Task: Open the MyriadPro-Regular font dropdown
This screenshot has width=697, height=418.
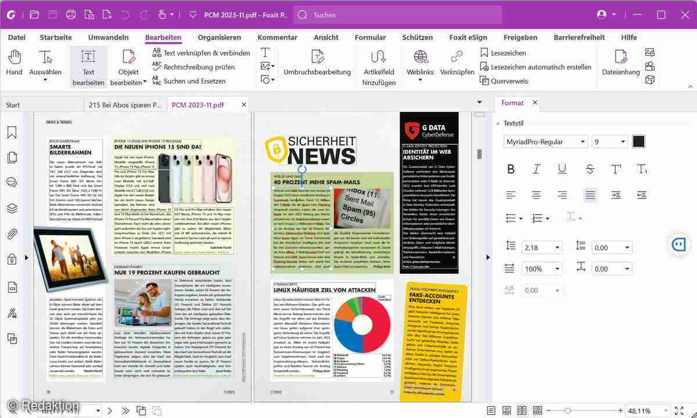Action: coord(545,142)
